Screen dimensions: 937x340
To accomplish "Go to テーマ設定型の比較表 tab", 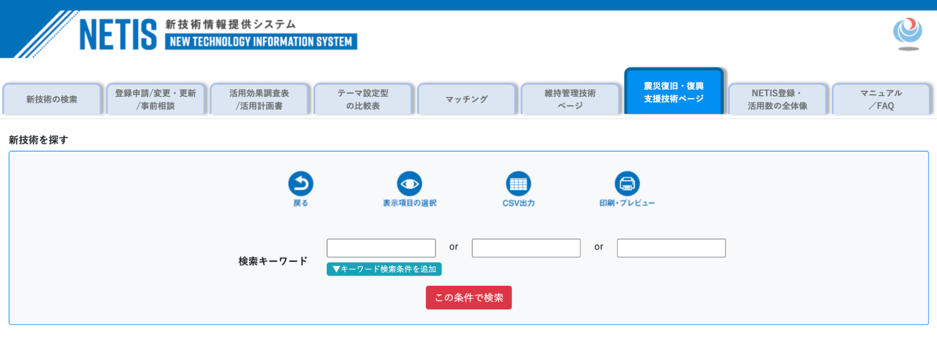I will click(363, 99).
